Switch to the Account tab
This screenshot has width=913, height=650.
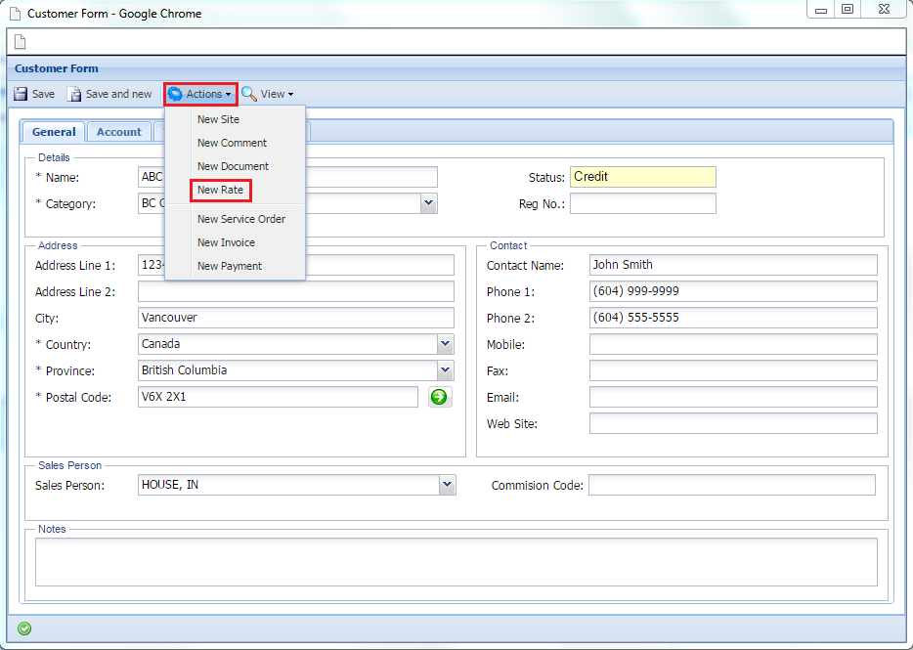[x=119, y=132]
